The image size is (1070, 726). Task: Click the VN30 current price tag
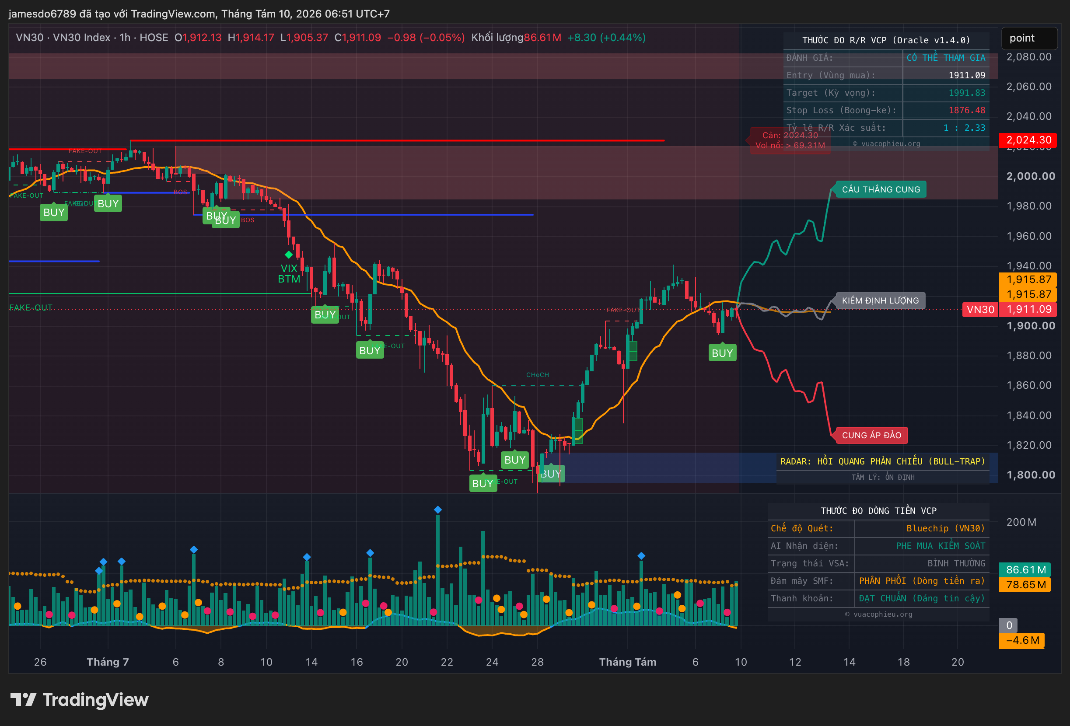coord(980,309)
